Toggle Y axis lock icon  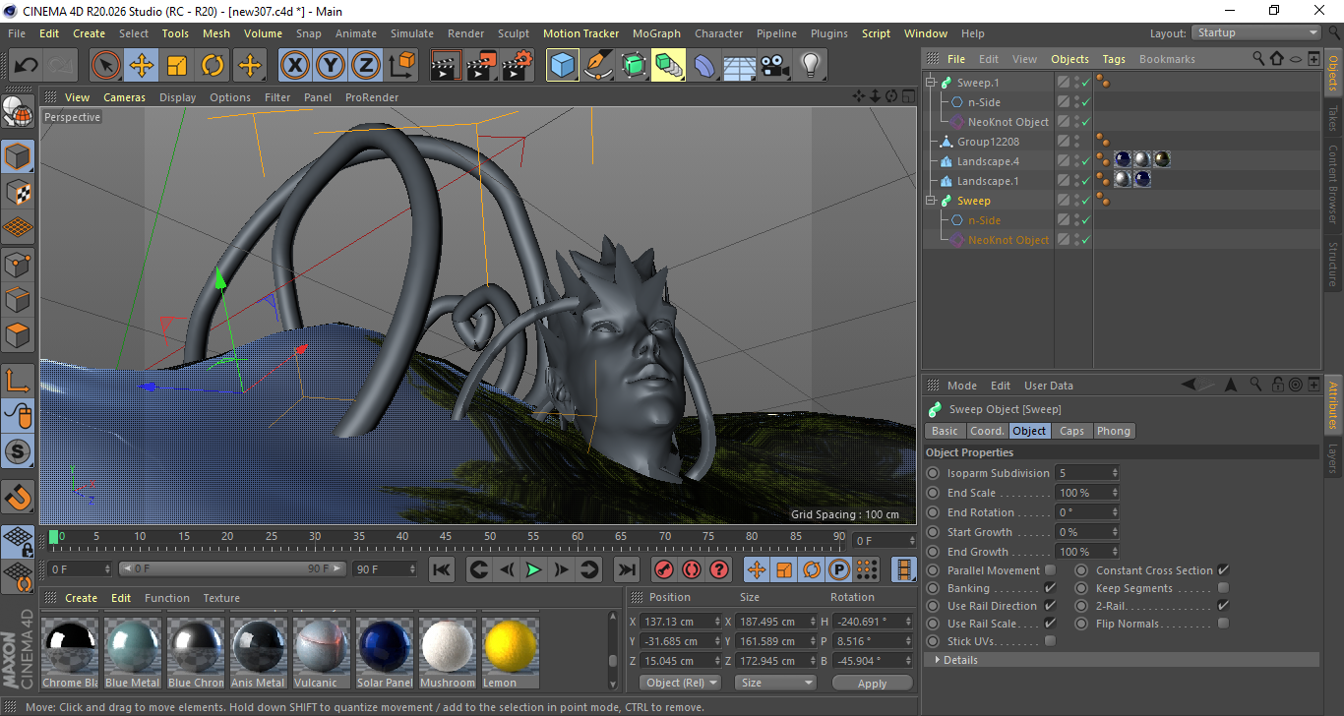(x=331, y=66)
